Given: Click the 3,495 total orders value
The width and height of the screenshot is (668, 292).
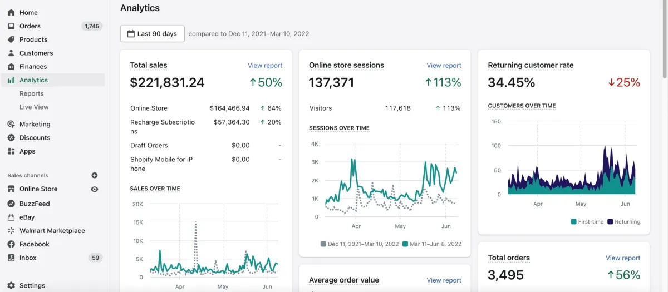Looking at the screenshot, I should tap(505, 275).
